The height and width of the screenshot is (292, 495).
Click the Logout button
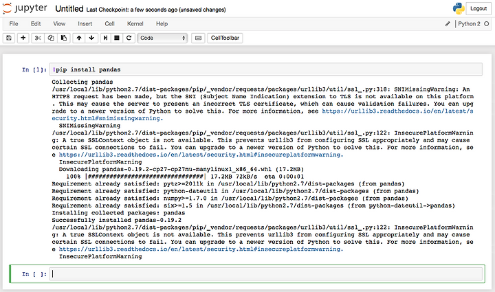[x=478, y=8]
